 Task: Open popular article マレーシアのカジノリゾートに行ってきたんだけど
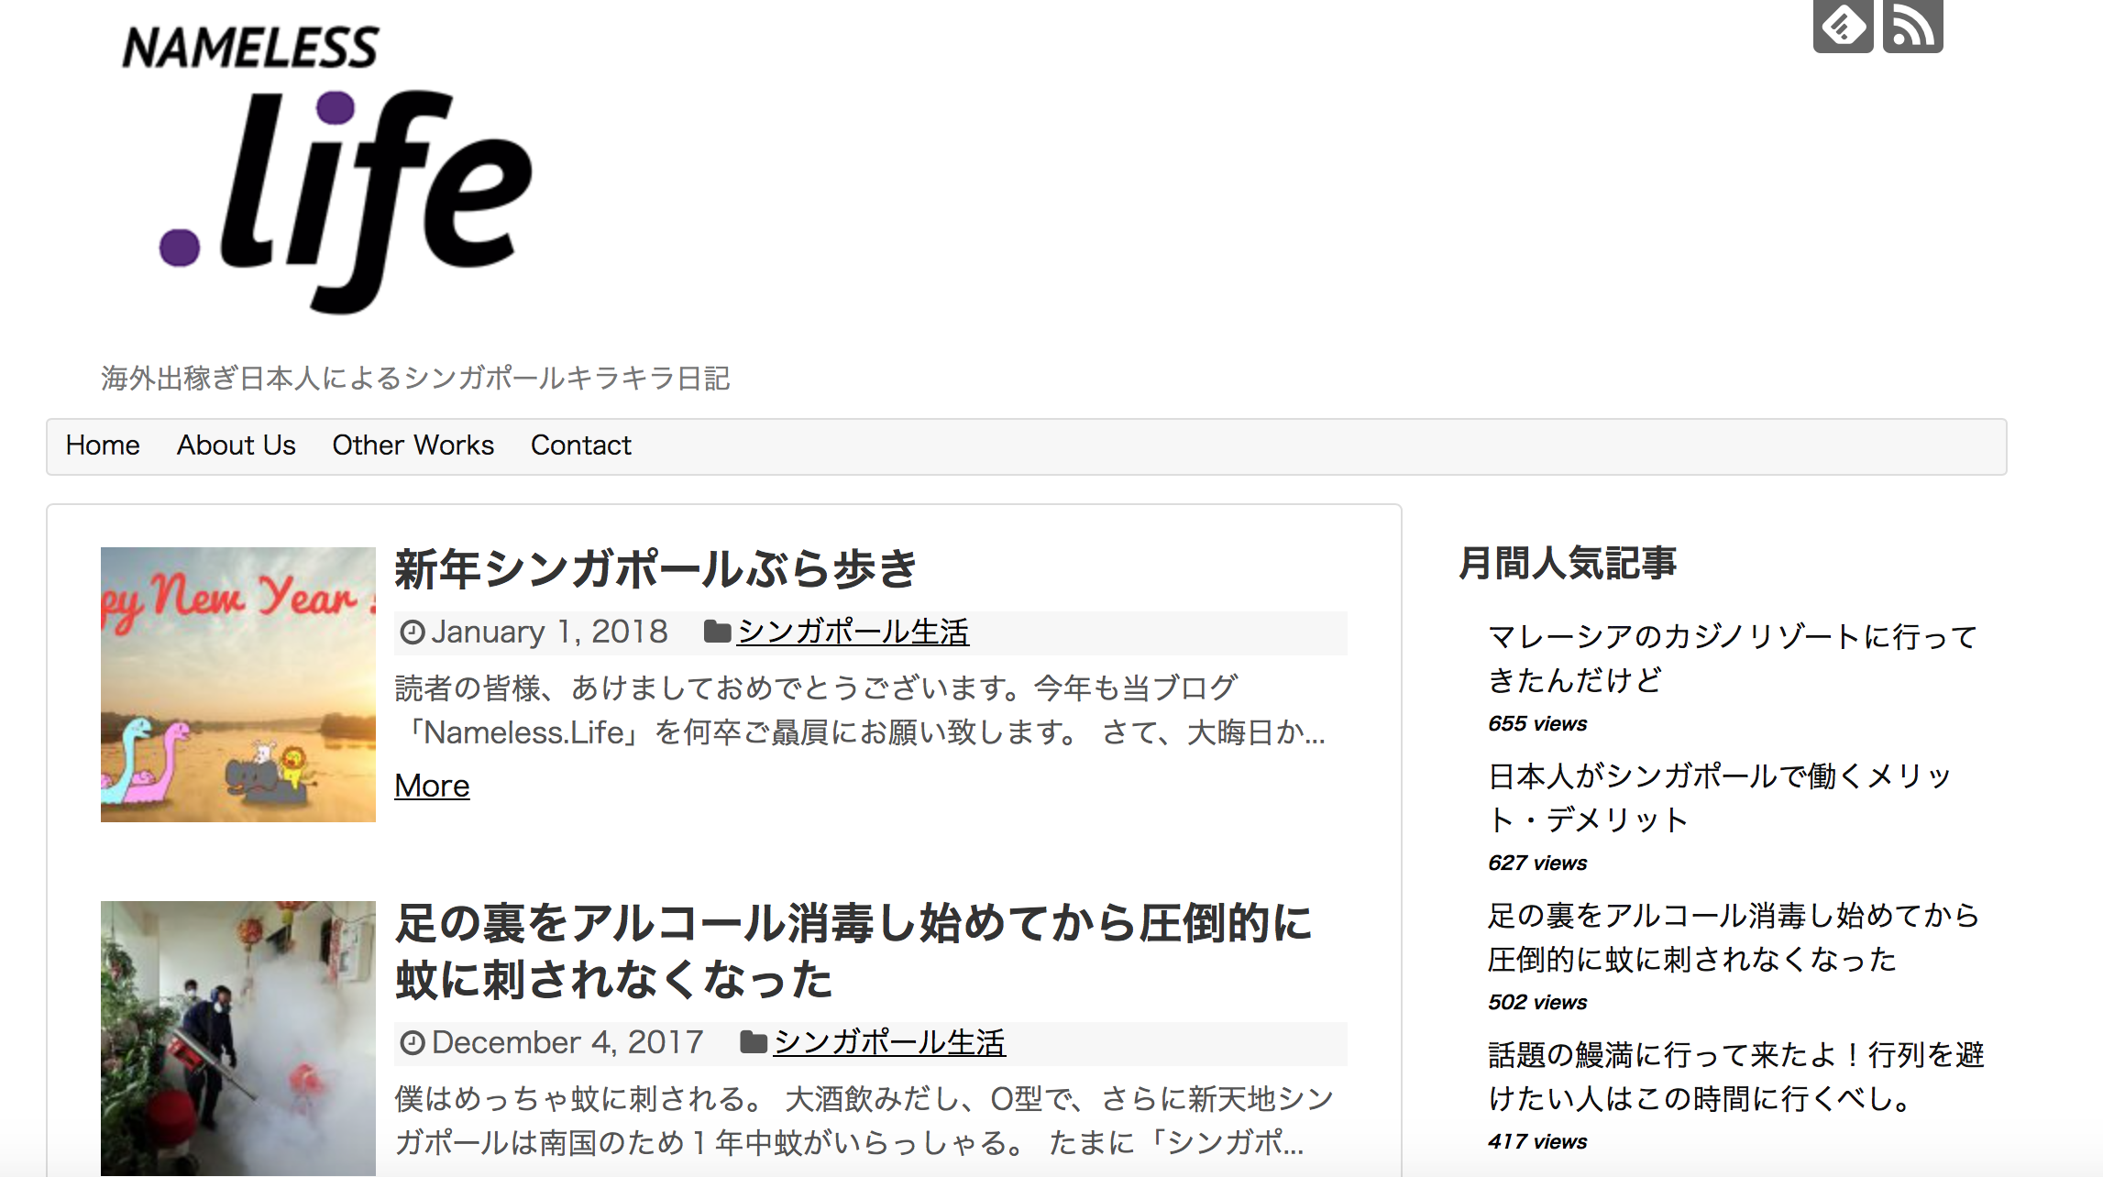click(x=1733, y=658)
